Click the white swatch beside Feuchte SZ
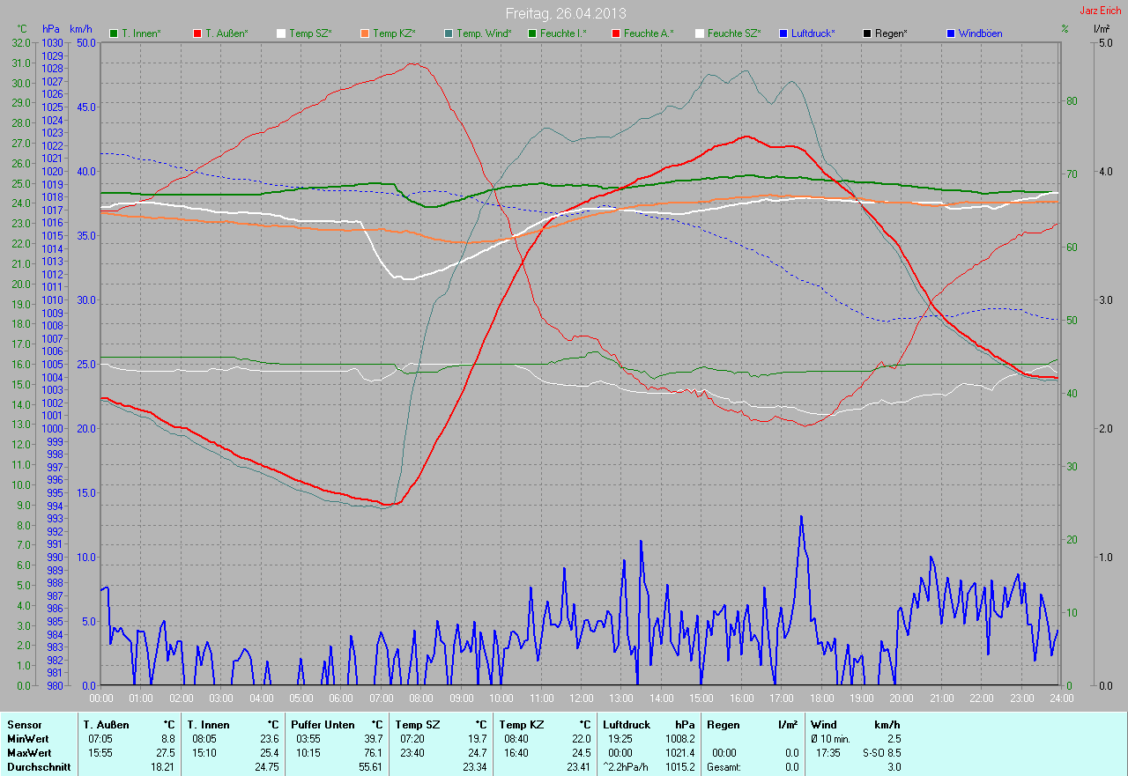1128x776 pixels. pyautogui.click(x=700, y=33)
